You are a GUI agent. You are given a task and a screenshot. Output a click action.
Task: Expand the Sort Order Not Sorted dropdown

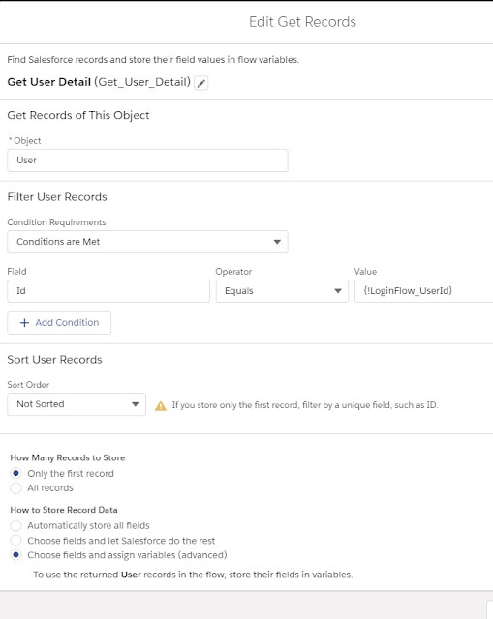point(77,404)
